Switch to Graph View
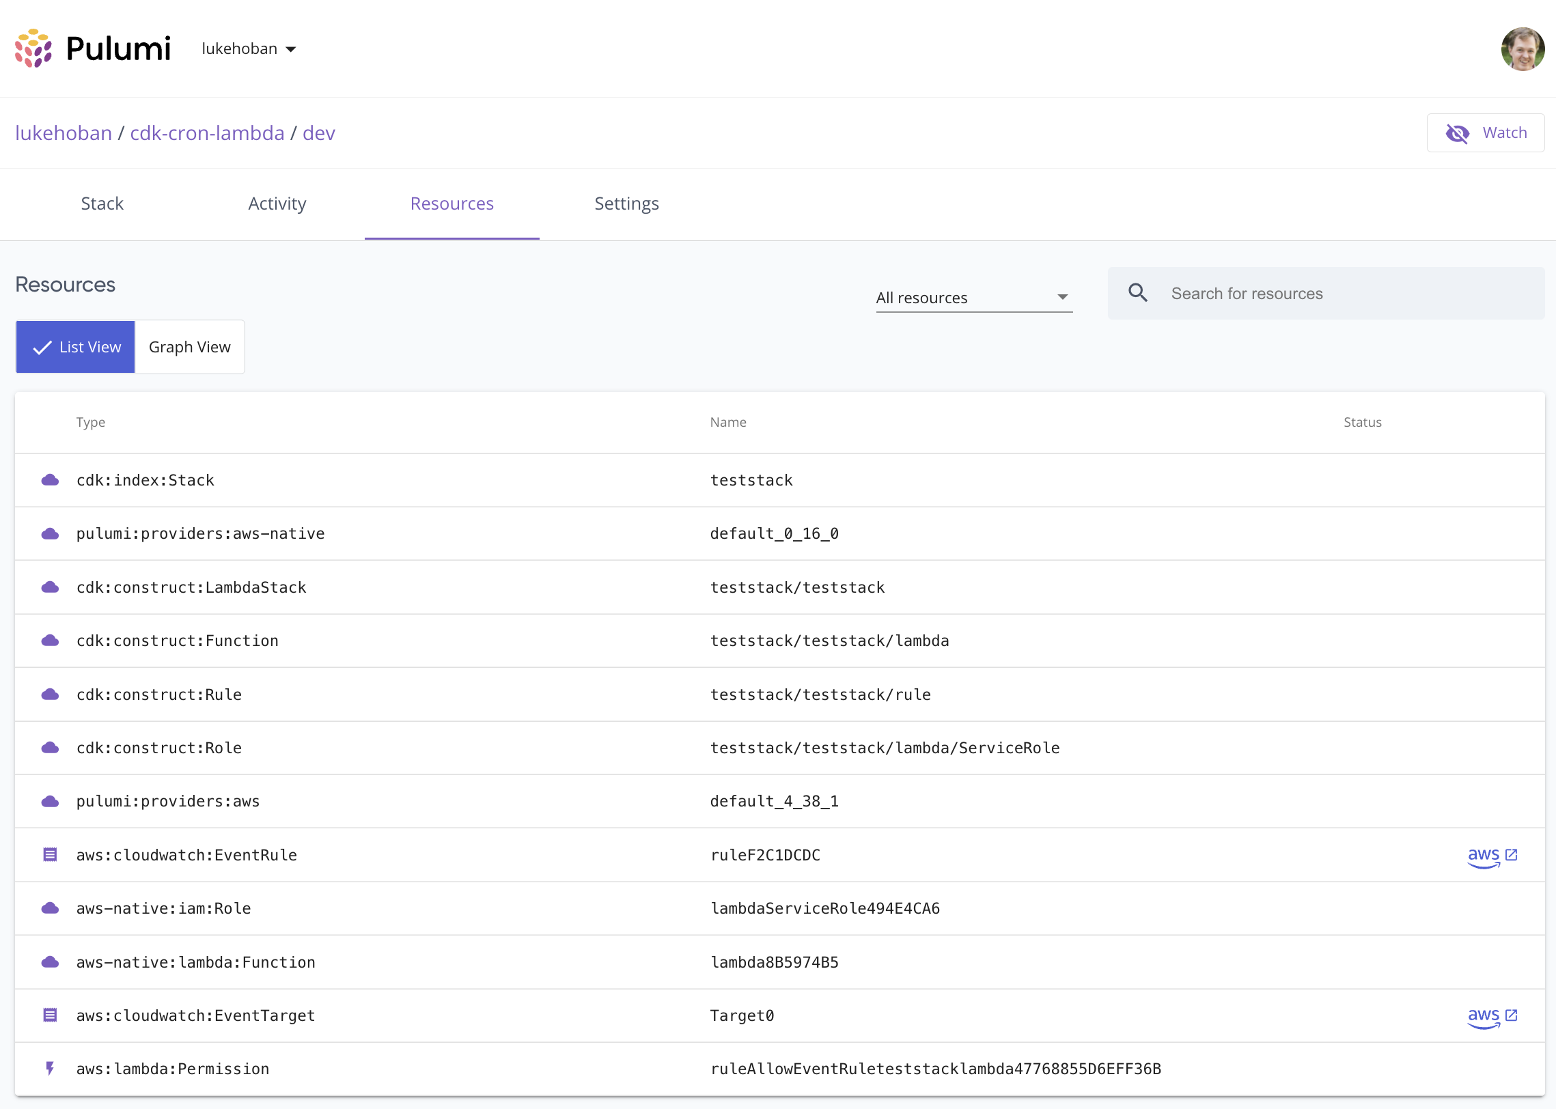 click(190, 347)
